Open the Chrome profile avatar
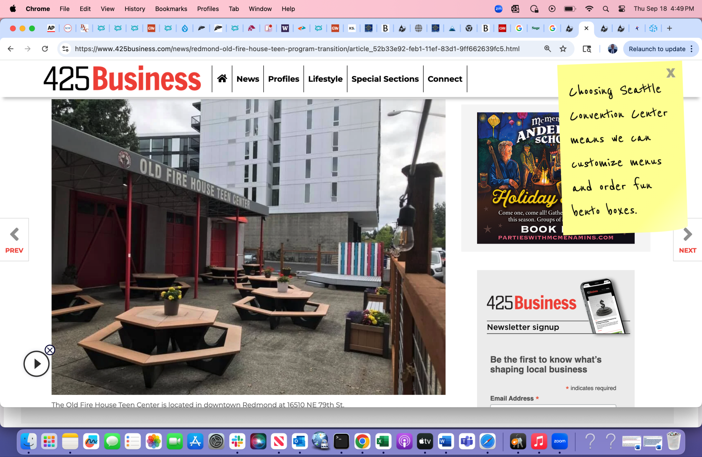This screenshot has width=702, height=457. [x=612, y=49]
